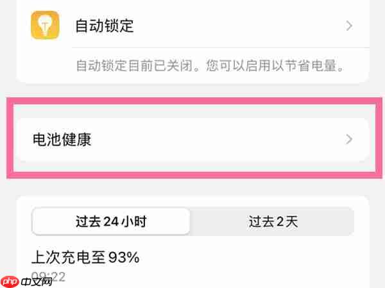This screenshot has width=385, height=288.
Task: Select the 过去 24 小时 tab
Action: (111, 221)
